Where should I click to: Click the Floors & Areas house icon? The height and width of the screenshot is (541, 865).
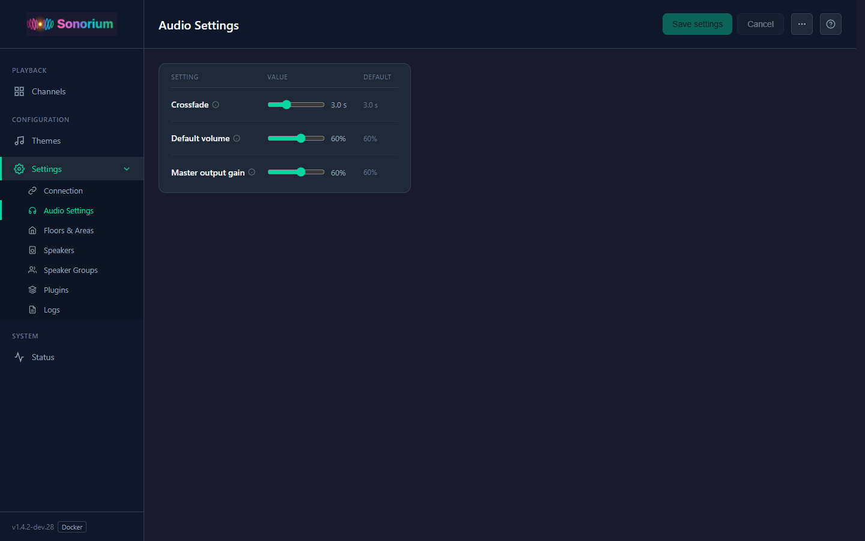click(32, 230)
